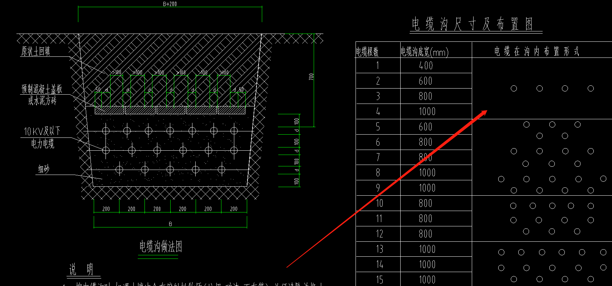Click cable count 3 in the table
Viewport: 612px width, 286px height.
pos(378,96)
